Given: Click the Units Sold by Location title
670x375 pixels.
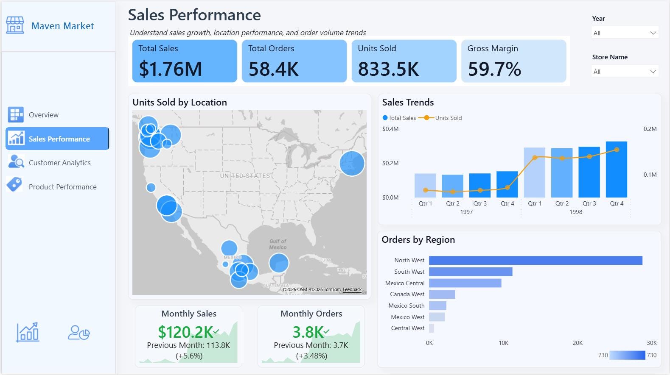Looking at the screenshot, I should [179, 102].
